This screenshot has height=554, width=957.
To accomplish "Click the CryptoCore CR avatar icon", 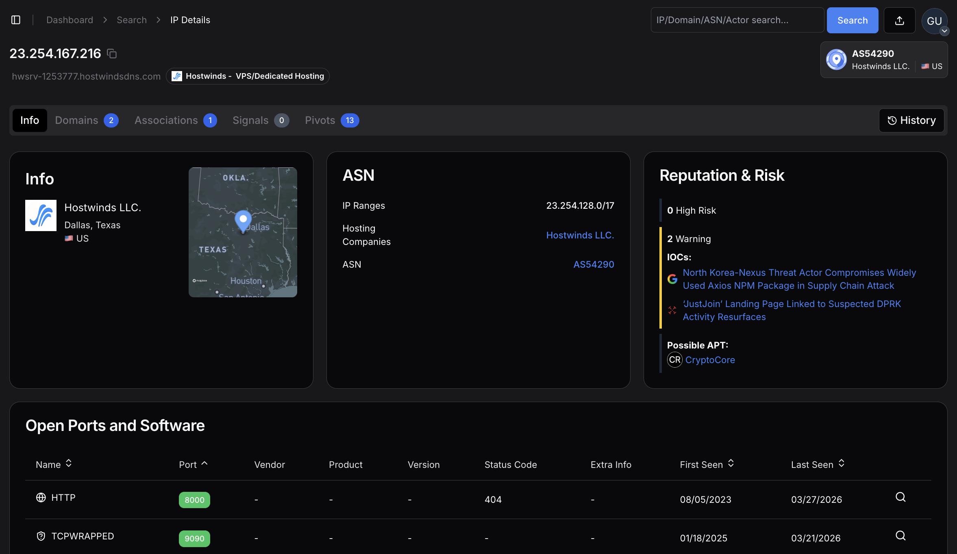I will 674,360.
